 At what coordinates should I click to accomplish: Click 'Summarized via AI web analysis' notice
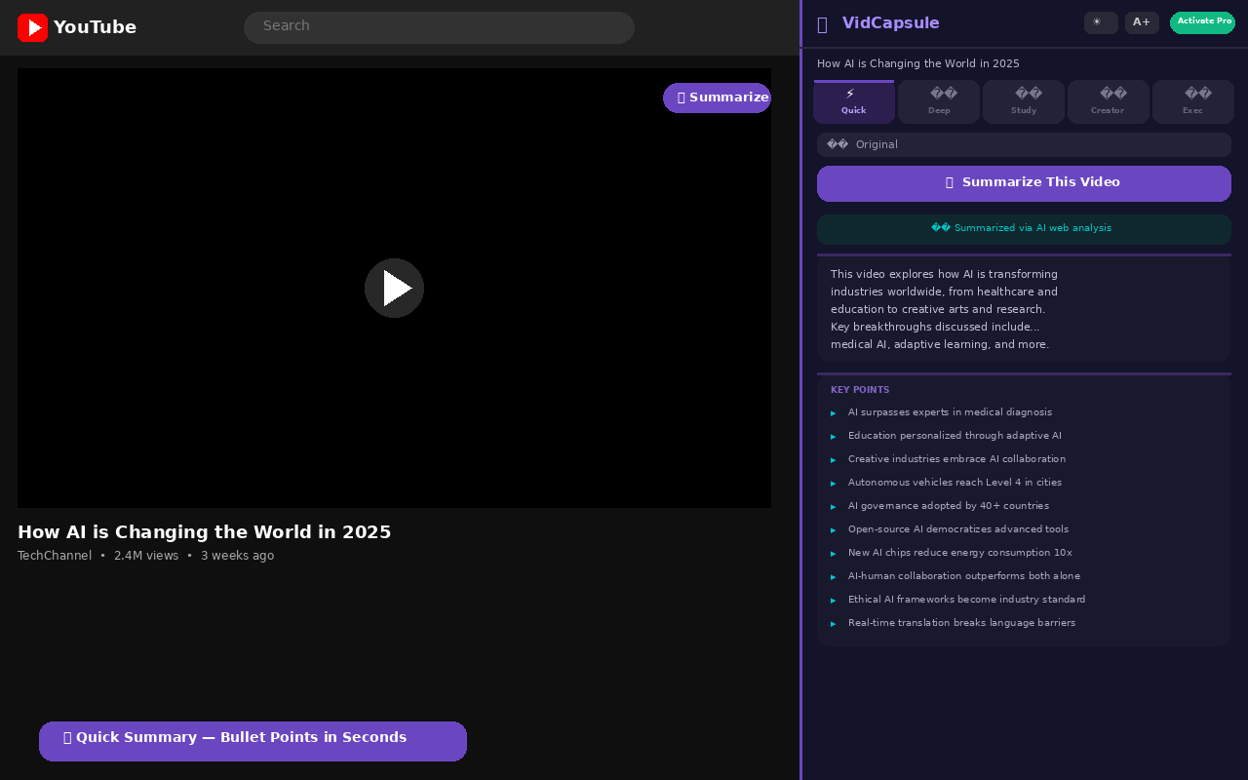1024,229
